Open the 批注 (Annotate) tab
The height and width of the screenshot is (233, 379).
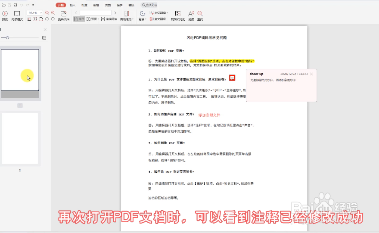click(84, 5)
